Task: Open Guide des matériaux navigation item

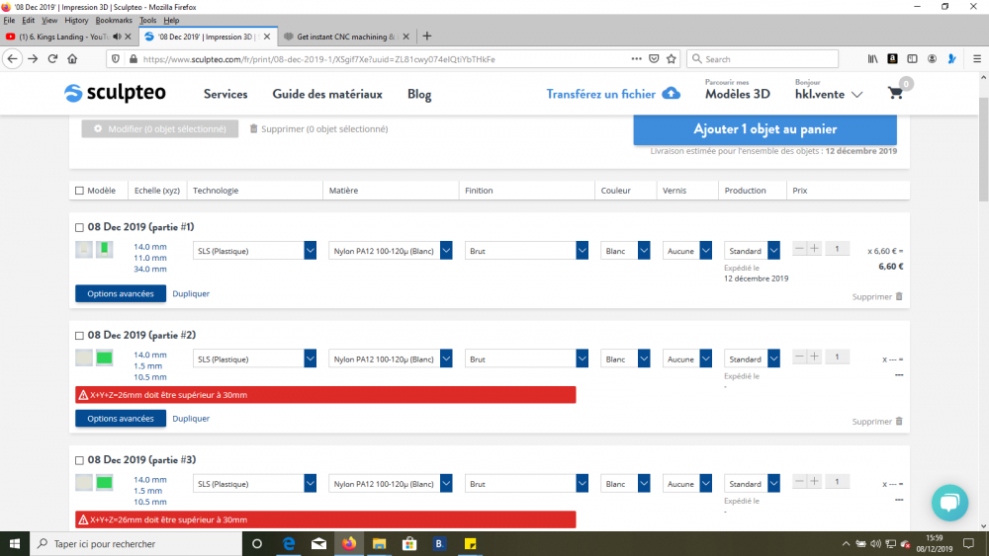Action: pyautogui.click(x=327, y=94)
